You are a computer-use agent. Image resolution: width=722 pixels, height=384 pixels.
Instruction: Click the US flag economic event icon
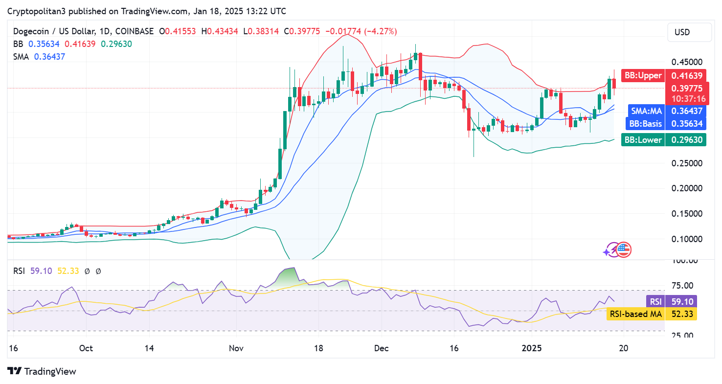624,250
